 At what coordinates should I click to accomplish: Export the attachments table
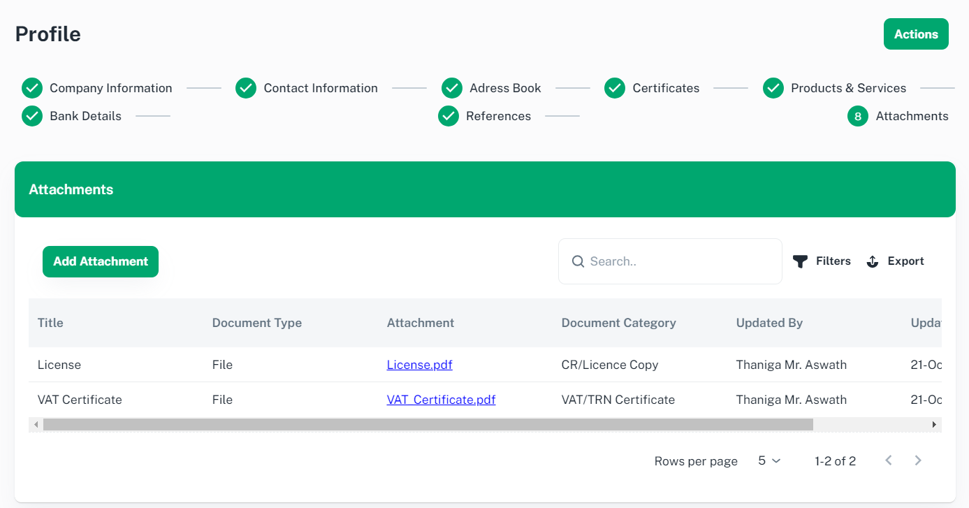895,261
